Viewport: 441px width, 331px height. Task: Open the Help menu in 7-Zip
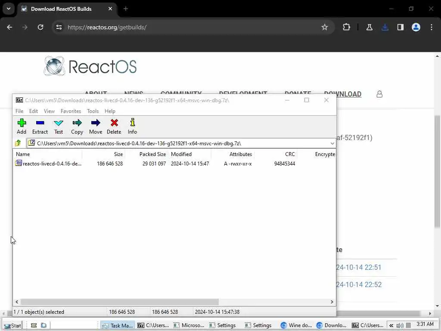click(x=110, y=111)
